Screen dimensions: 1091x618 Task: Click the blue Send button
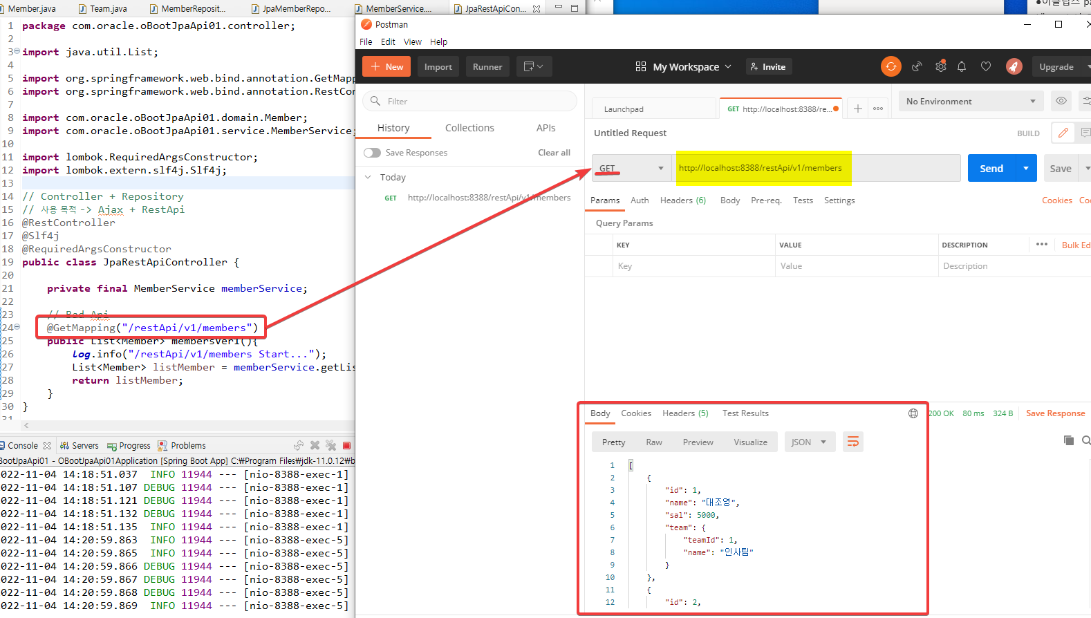point(991,168)
